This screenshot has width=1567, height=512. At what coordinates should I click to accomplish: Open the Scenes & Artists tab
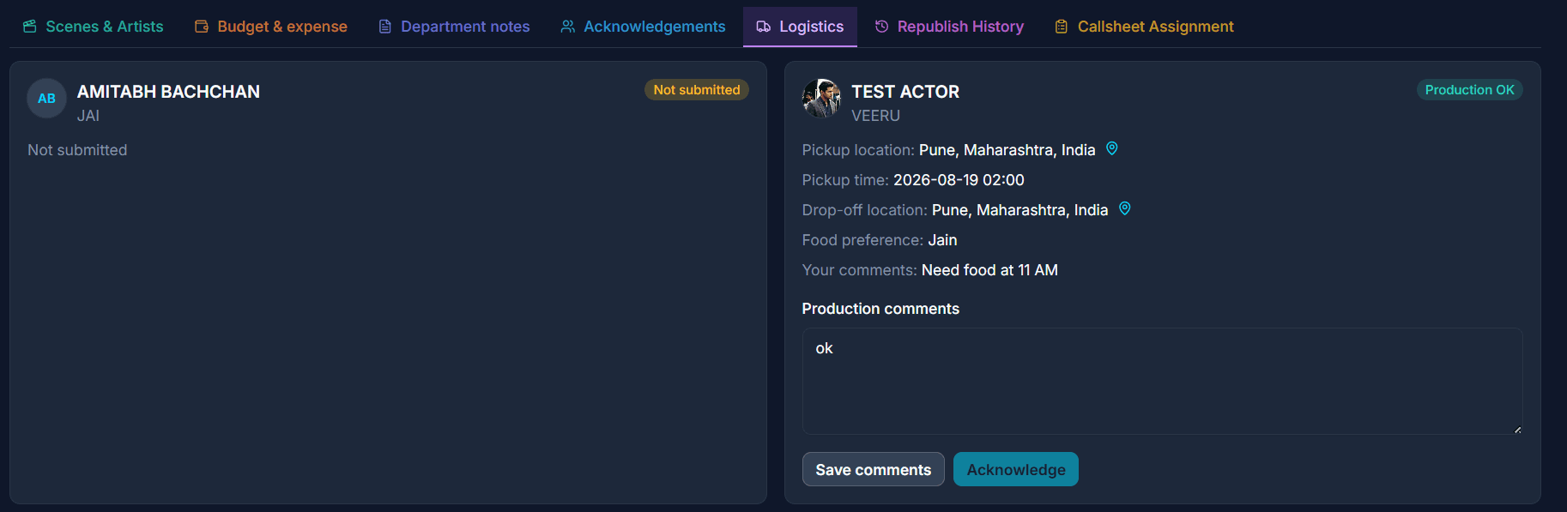[93, 27]
